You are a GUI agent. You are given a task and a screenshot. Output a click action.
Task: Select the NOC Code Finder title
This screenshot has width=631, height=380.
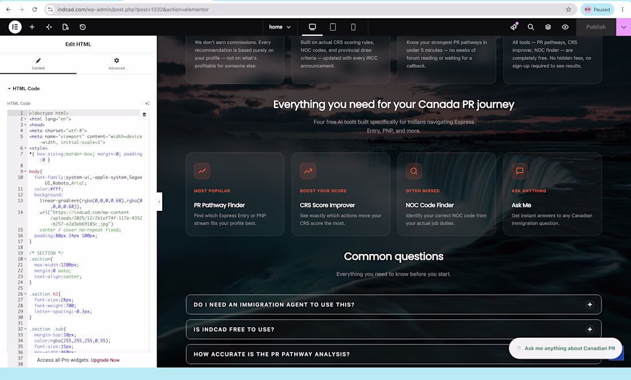point(430,205)
